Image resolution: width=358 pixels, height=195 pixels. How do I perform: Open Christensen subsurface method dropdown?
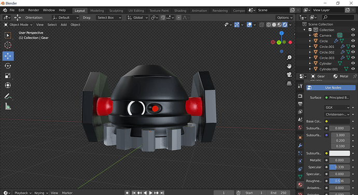coord(337,114)
